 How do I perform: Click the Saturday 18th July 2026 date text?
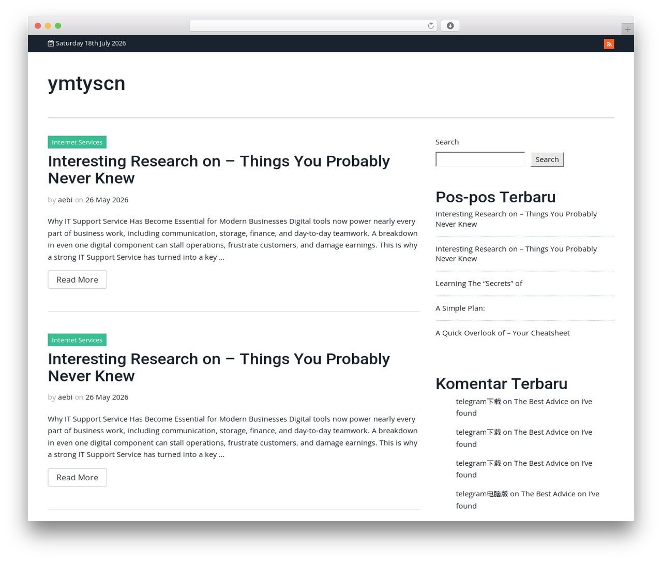[x=91, y=43]
